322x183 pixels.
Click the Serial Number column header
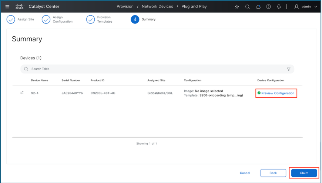coord(71,81)
